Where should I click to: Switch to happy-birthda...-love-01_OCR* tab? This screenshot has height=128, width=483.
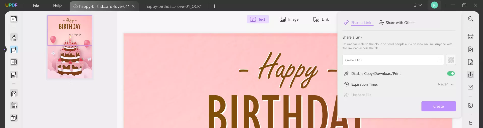coord(174,6)
